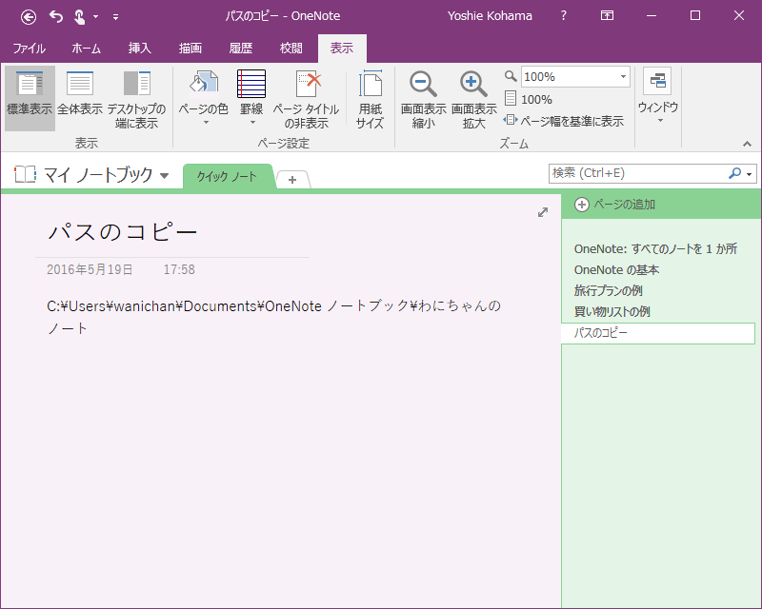Click 画面表示拡大 zoom in
This screenshot has height=609, width=762.
tap(473, 99)
